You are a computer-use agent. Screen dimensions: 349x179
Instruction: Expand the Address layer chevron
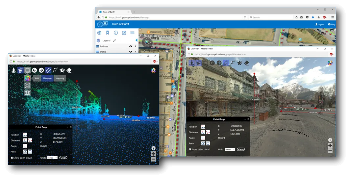[x=135, y=46]
